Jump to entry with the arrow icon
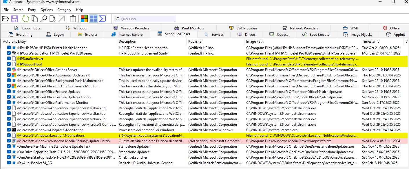 [x=61, y=18]
